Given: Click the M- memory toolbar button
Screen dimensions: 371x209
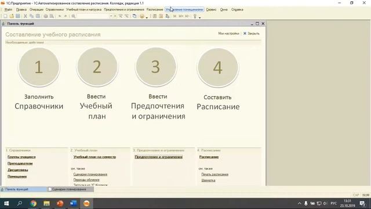Looking at the screenshot, I should click(x=187, y=16).
